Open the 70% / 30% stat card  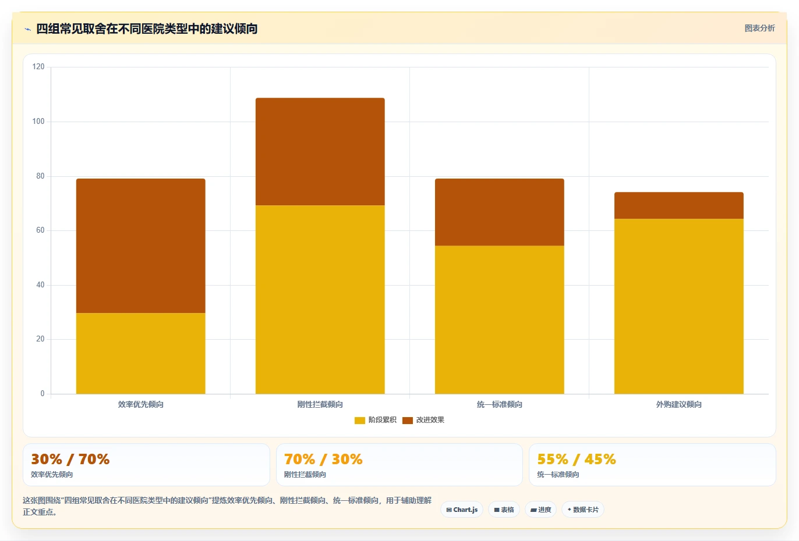pos(399,465)
